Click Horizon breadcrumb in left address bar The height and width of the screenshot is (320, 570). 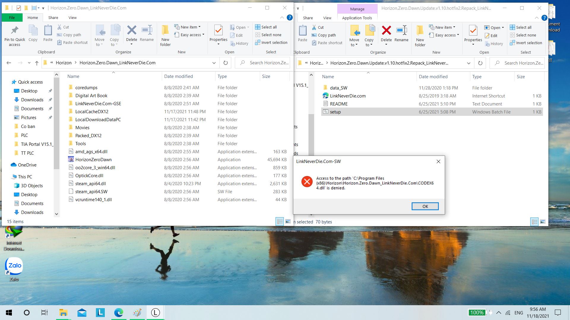(x=64, y=63)
